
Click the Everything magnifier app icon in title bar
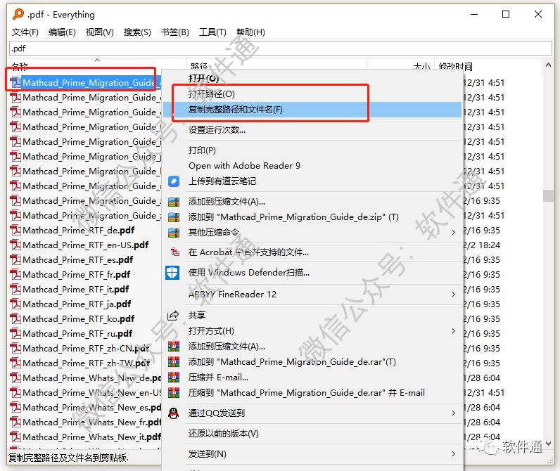click(18, 14)
